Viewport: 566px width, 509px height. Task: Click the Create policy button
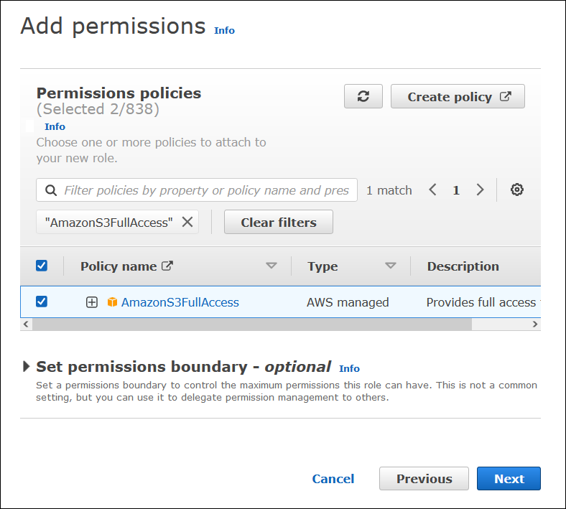coord(458,96)
